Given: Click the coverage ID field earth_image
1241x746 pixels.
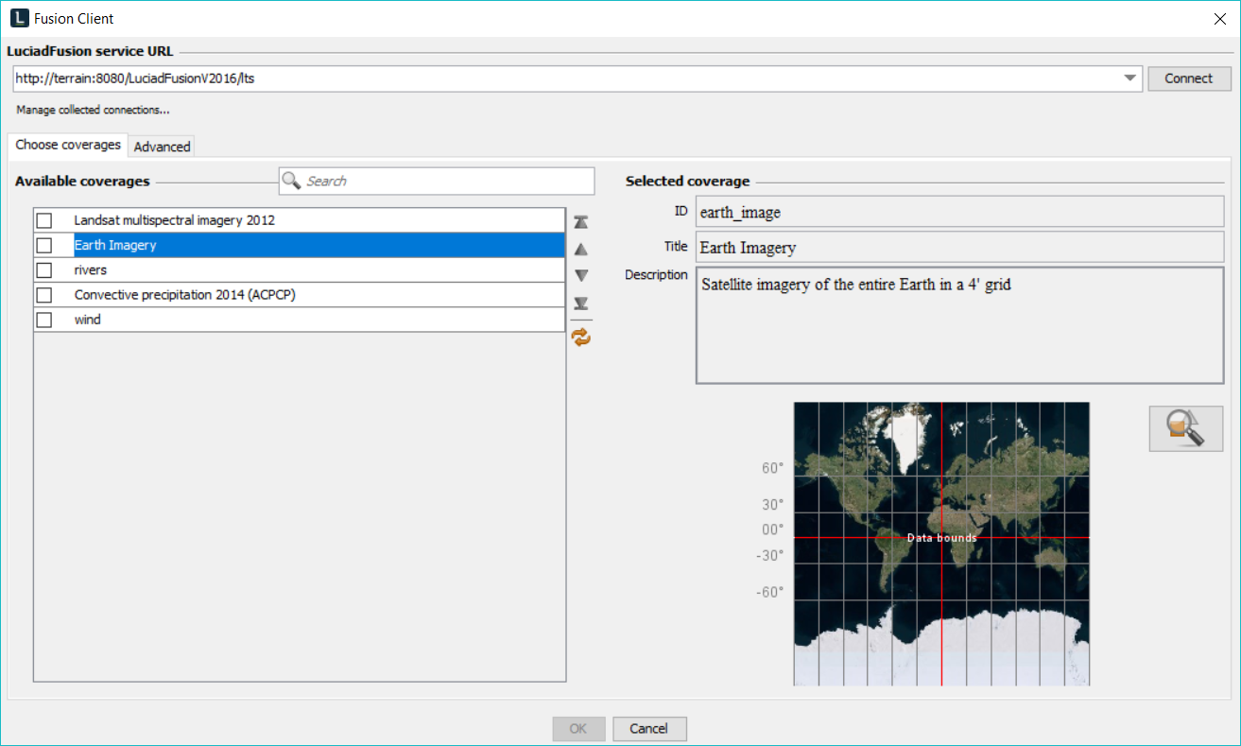Looking at the screenshot, I should pyautogui.click(x=959, y=212).
